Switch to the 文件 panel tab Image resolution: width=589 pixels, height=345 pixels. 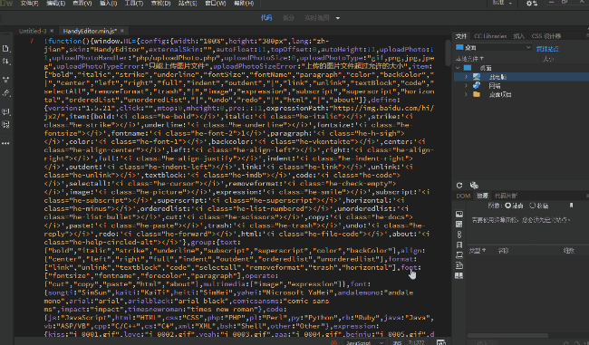[x=461, y=36]
